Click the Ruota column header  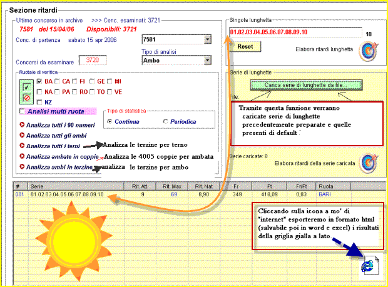[x=333, y=186]
